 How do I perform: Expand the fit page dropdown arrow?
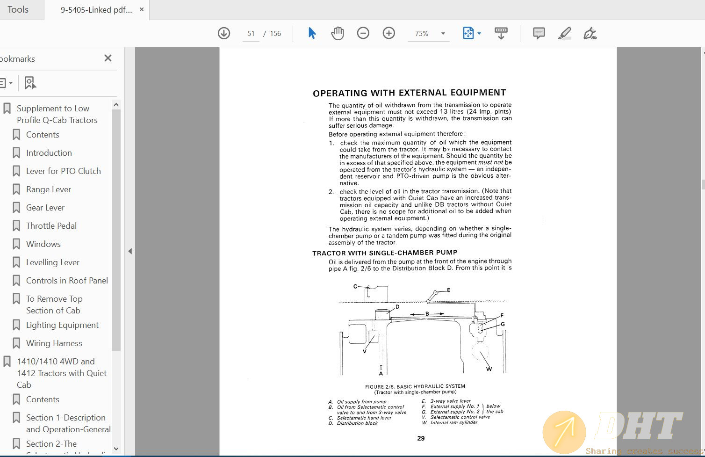479,33
